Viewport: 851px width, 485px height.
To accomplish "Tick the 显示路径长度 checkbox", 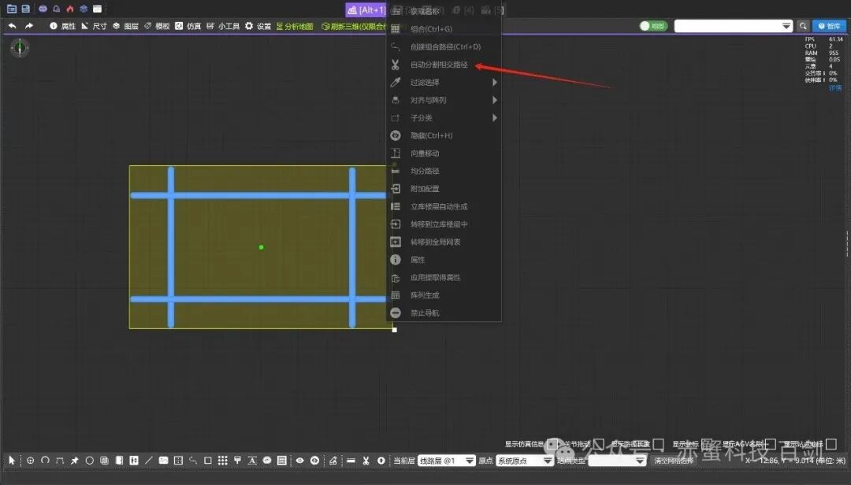I will (658, 444).
